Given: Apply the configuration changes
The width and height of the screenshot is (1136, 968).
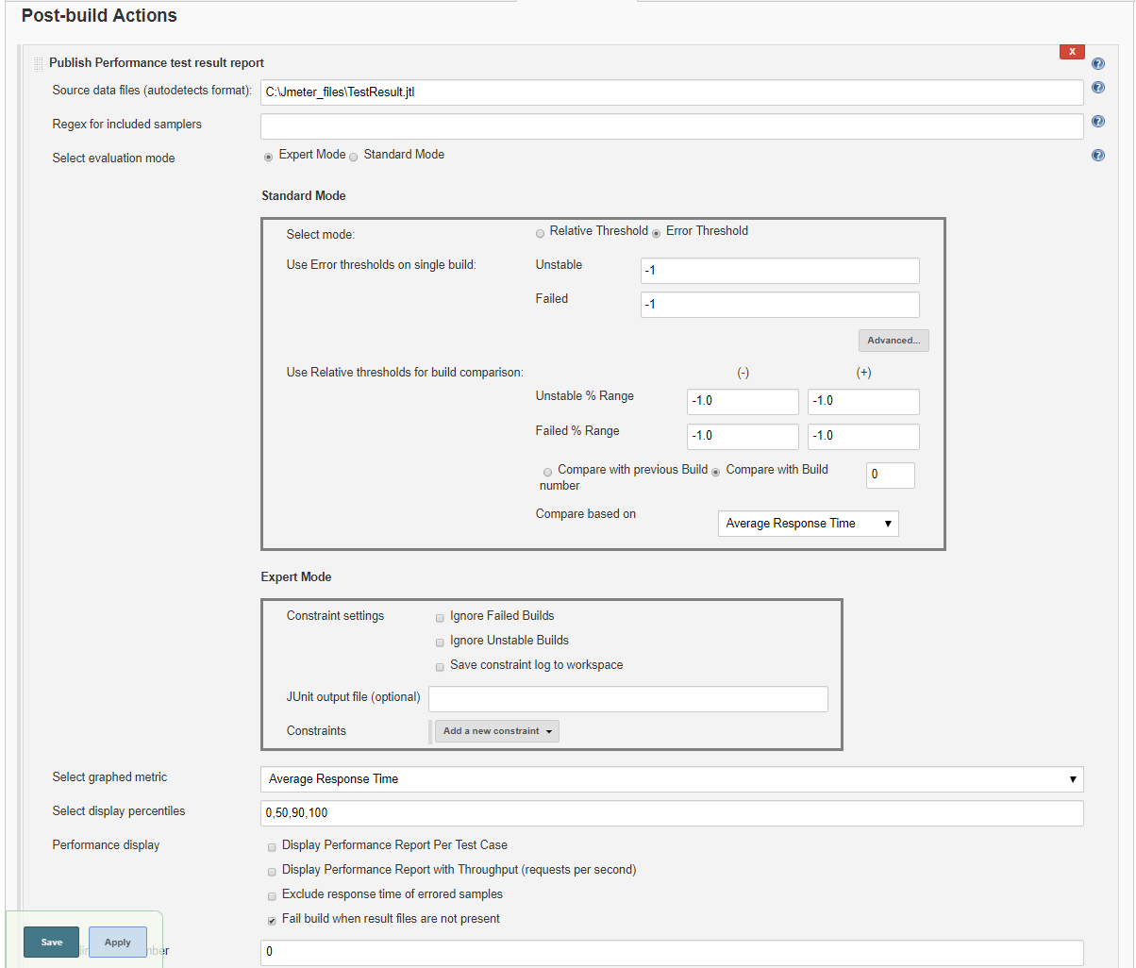Looking at the screenshot, I should [118, 943].
